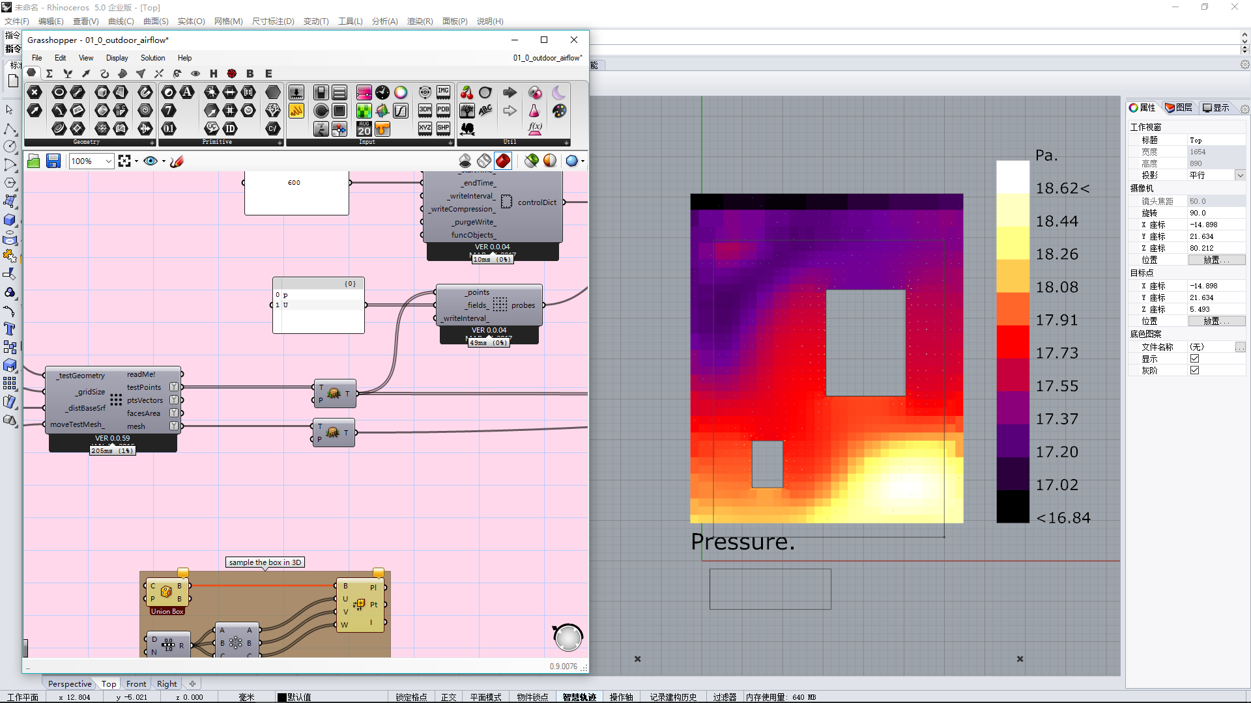Click 放置... button under 摄像机 section

point(1216,260)
